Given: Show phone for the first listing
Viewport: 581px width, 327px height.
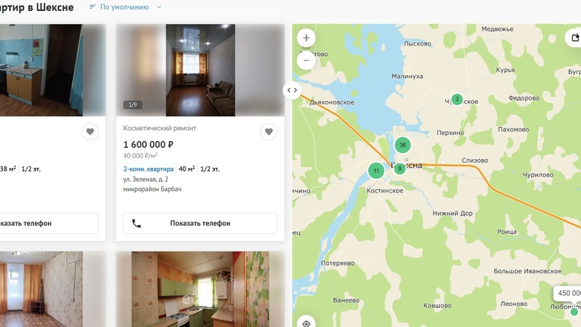Looking at the screenshot, I should click(x=48, y=223).
